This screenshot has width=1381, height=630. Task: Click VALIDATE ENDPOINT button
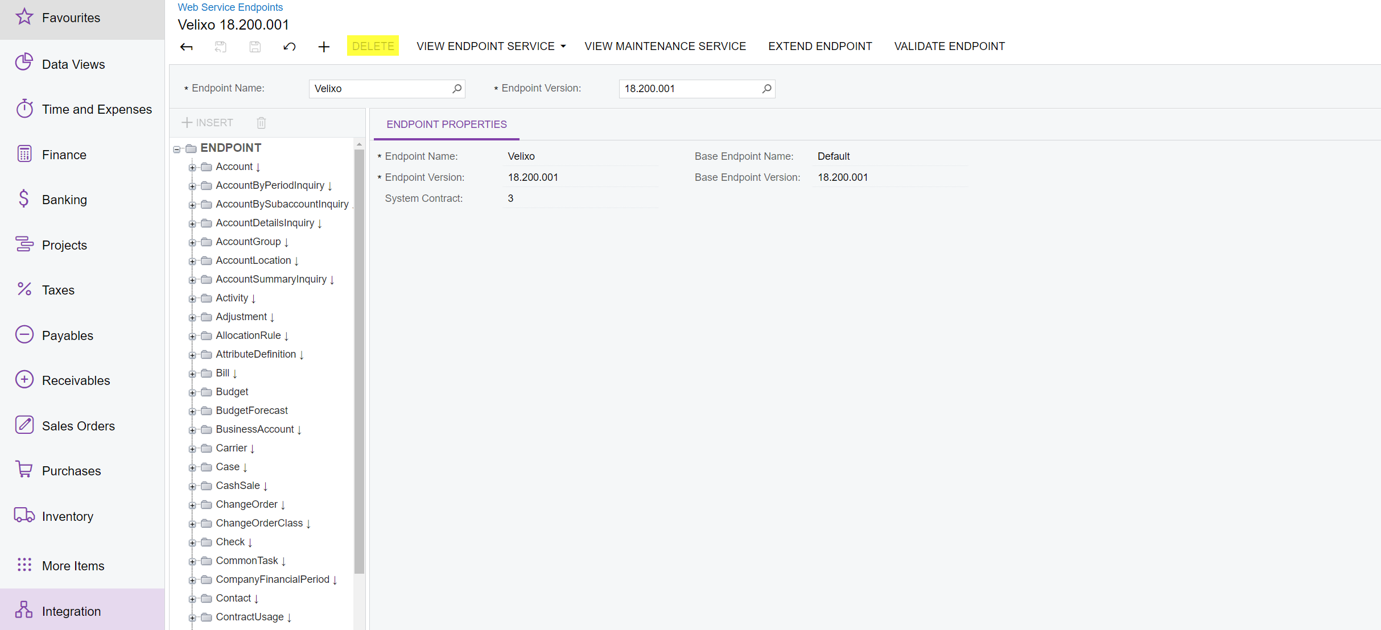(949, 46)
